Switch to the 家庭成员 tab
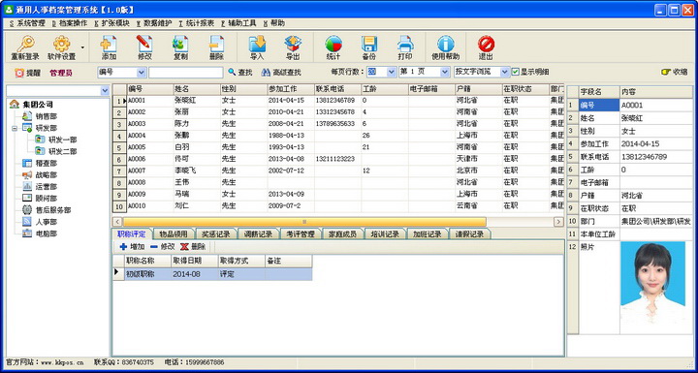This screenshot has width=698, height=373. pos(343,234)
